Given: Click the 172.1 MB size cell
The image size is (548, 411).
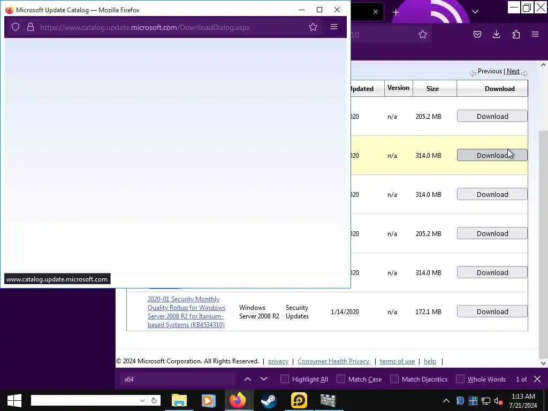Looking at the screenshot, I should click(428, 312).
